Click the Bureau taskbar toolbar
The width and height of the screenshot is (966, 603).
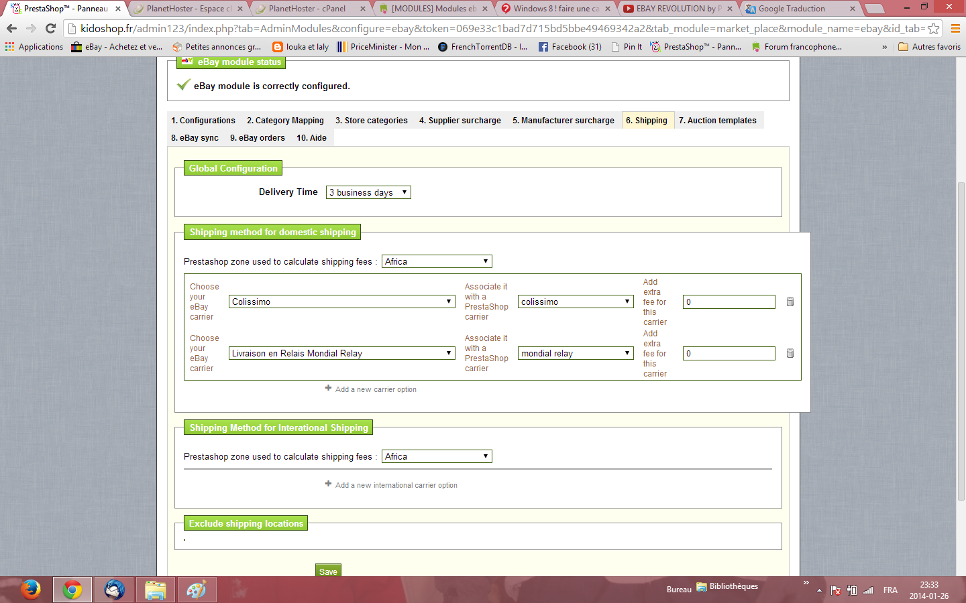[679, 590]
